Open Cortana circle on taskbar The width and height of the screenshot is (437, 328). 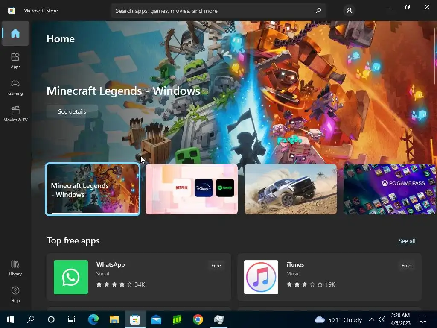[x=51, y=319]
